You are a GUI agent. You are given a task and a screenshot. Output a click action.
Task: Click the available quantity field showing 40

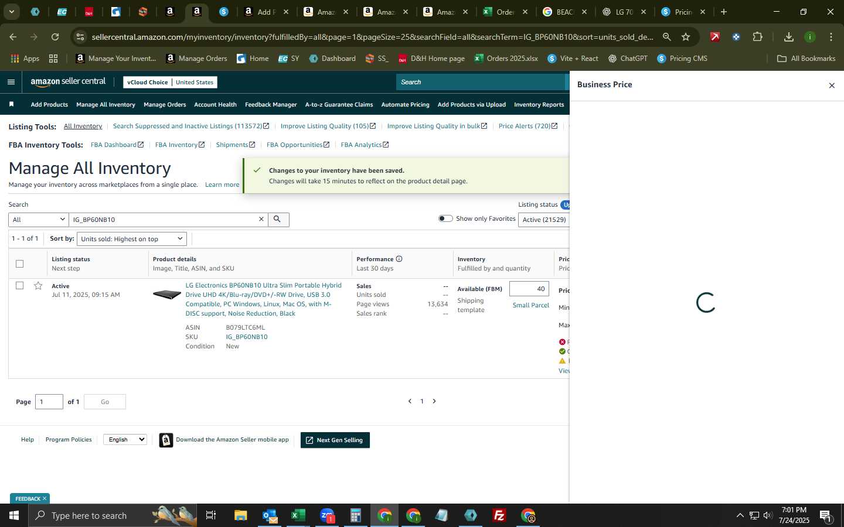pyautogui.click(x=529, y=289)
